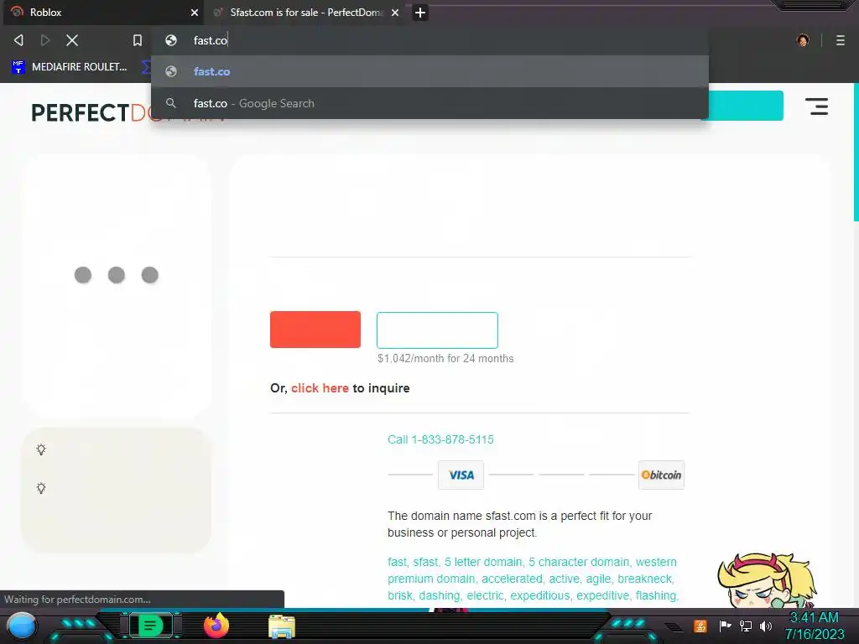Click the first lightbulb icon in sidebar card
The height and width of the screenshot is (644, 859).
tap(41, 449)
